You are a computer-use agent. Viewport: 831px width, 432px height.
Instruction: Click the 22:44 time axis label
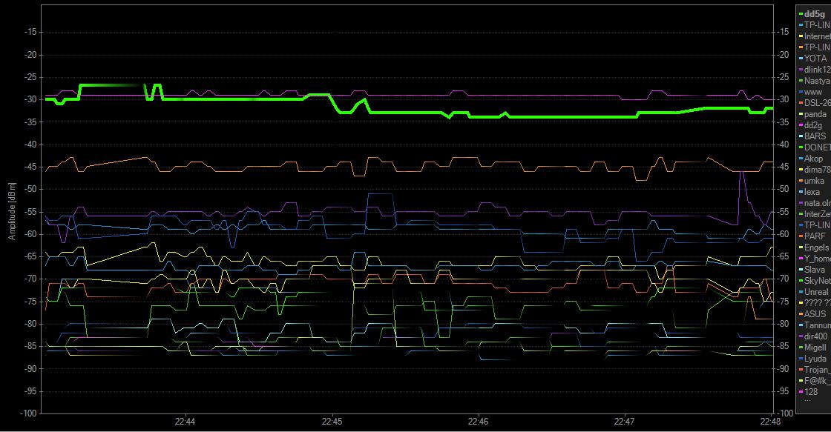click(x=185, y=422)
